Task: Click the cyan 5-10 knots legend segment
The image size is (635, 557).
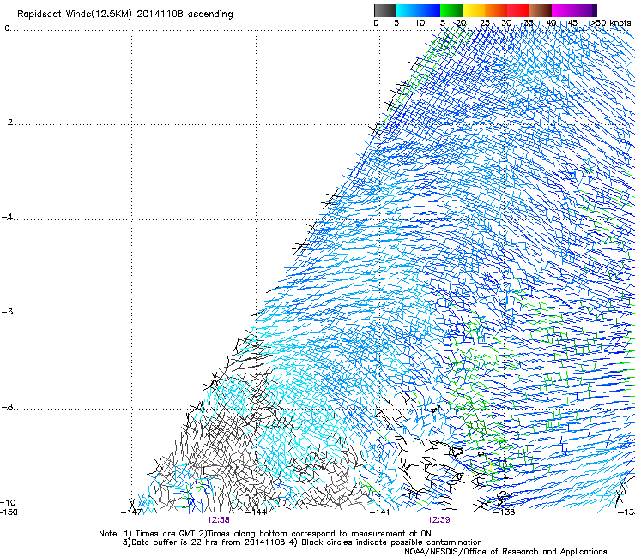Action: pos(407,10)
